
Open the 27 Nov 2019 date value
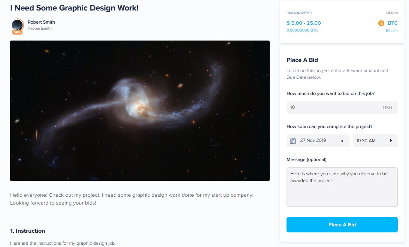click(313, 141)
